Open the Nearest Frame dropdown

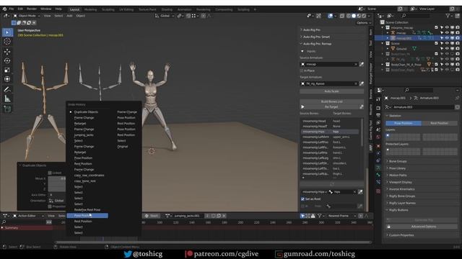tap(341, 216)
